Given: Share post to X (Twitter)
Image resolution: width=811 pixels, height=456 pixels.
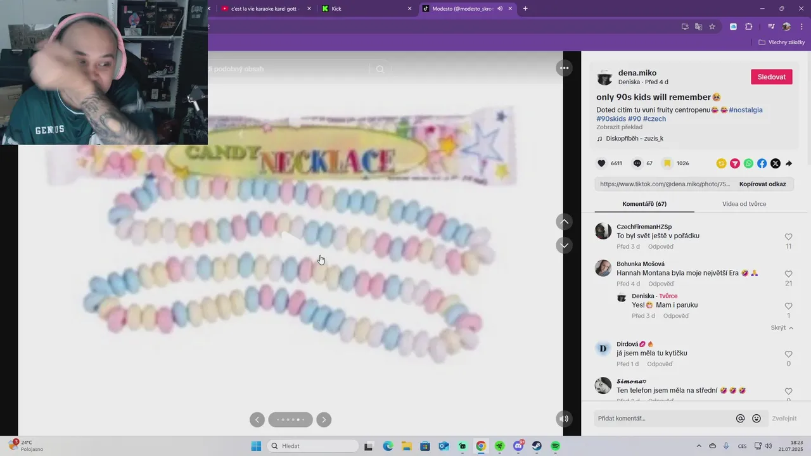Looking at the screenshot, I should [776, 163].
